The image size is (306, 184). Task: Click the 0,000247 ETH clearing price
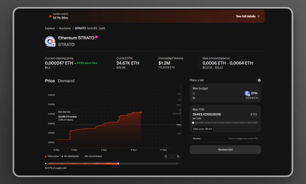pos(59,63)
